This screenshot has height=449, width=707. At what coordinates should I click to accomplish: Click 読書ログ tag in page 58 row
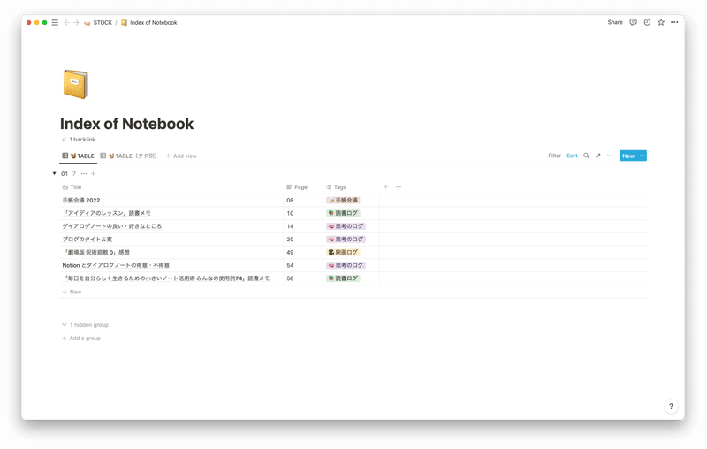tap(343, 278)
